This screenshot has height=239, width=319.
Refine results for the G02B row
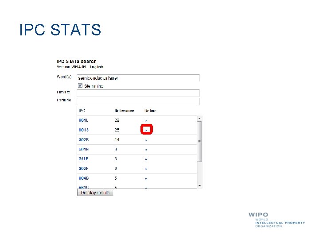146,140
